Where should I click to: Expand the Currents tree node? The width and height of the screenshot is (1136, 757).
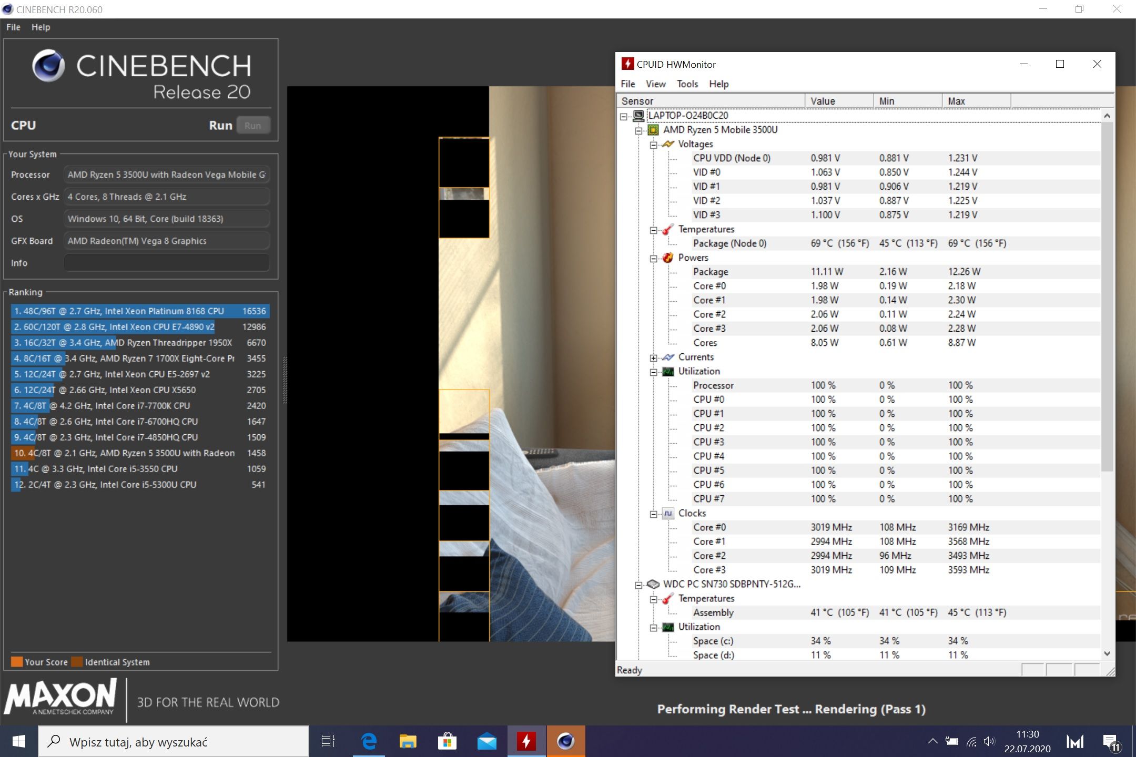point(653,358)
